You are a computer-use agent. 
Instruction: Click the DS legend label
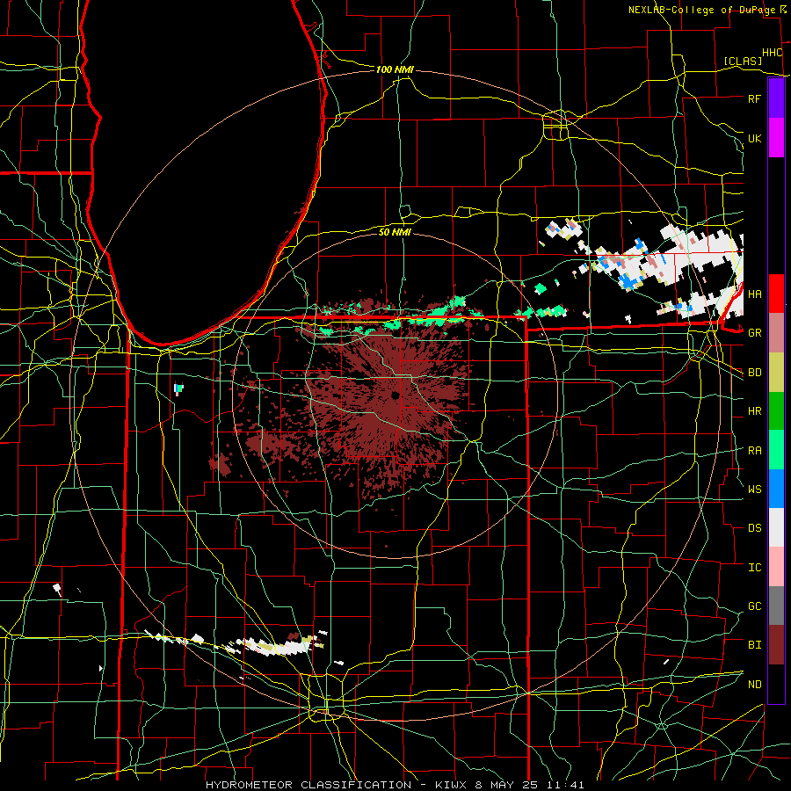tap(754, 527)
